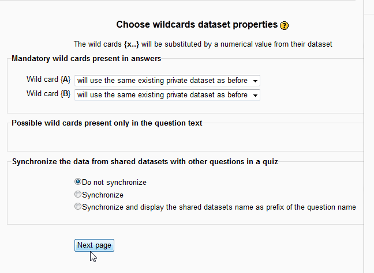Image resolution: width=374 pixels, height=273 pixels.
Task: Click the "Wild card {B}" label
Action: click(48, 94)
